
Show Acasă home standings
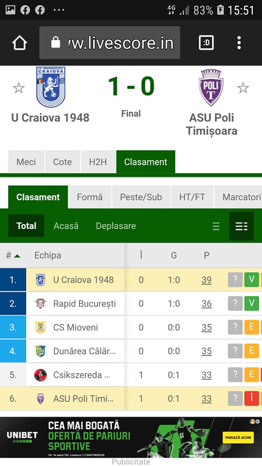click(x=66, y=226)
